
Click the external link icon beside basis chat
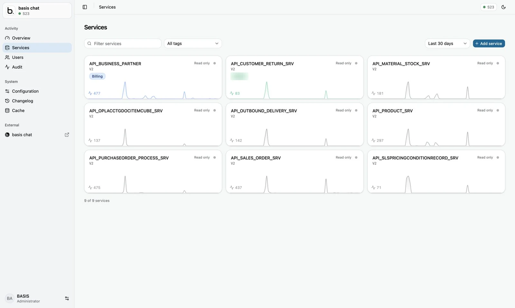[67, 135]
